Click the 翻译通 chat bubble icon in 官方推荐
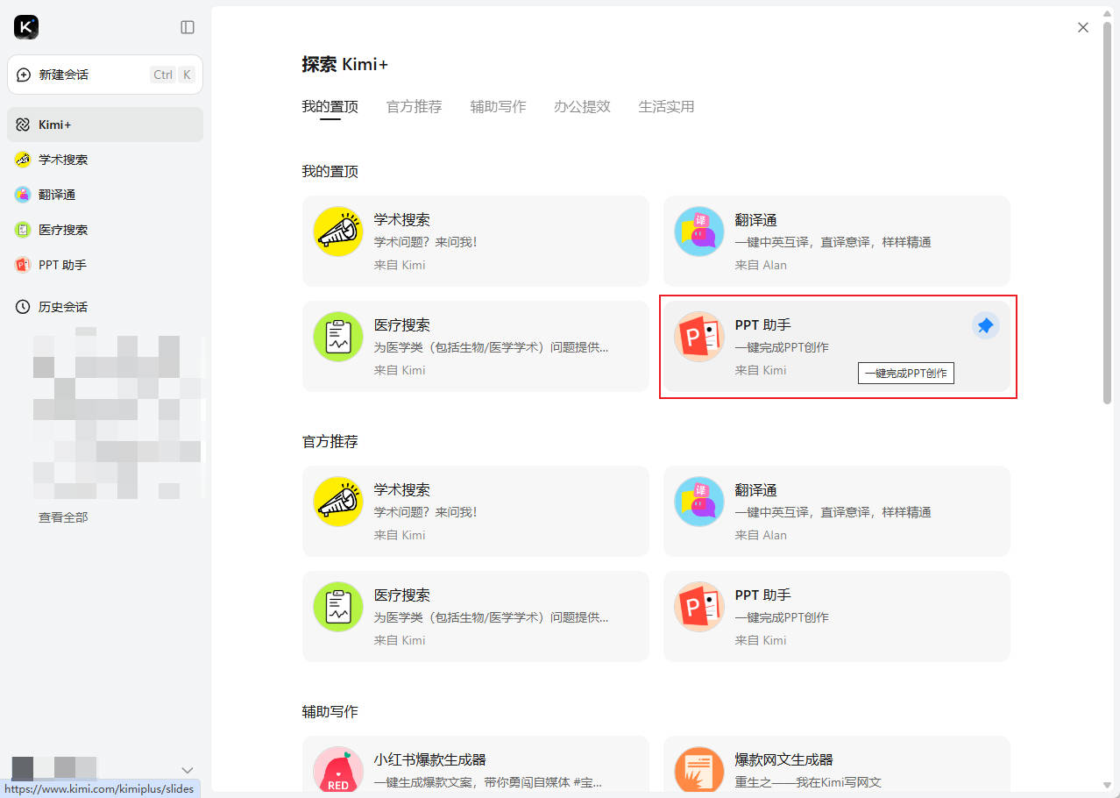The image size is (1120, 798). pyautogui.click(x=699, y=502)
